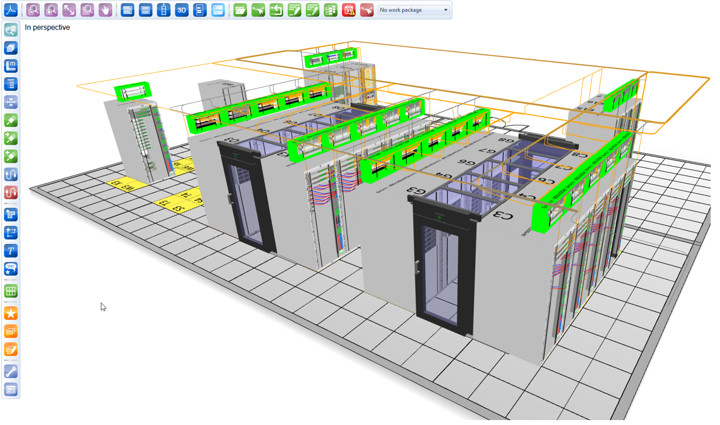This screenshot has height=425, width=720.
Task: Click the fit-to-window diagonal arrows icon
Action: (69, 9)
